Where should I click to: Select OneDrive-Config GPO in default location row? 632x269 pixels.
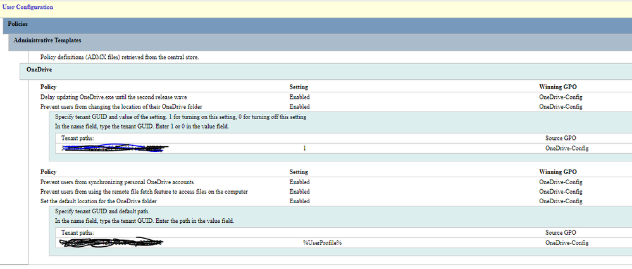pos(561,201)
